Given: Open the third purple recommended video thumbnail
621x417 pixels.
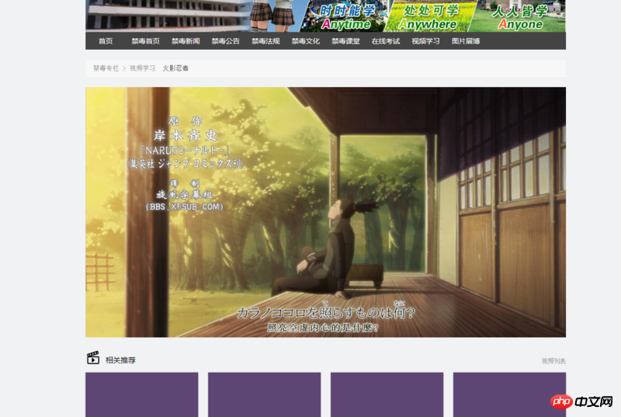Looking at the screenshot, I should click(387, 394).
